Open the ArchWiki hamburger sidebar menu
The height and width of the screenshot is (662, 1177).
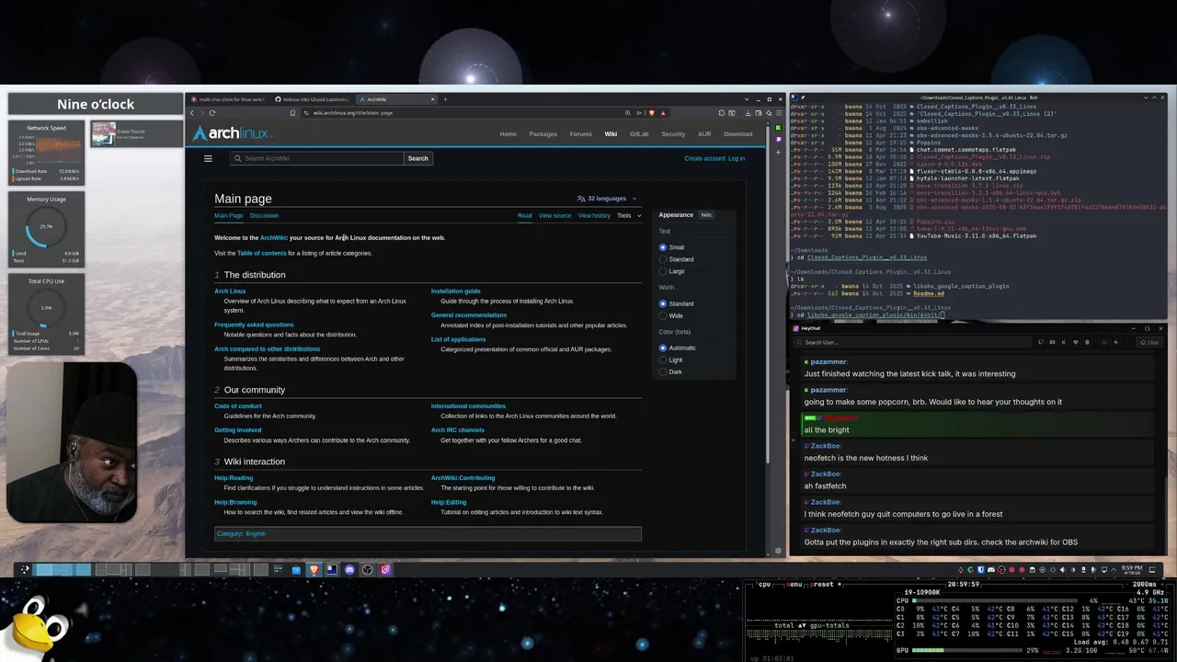208,158
